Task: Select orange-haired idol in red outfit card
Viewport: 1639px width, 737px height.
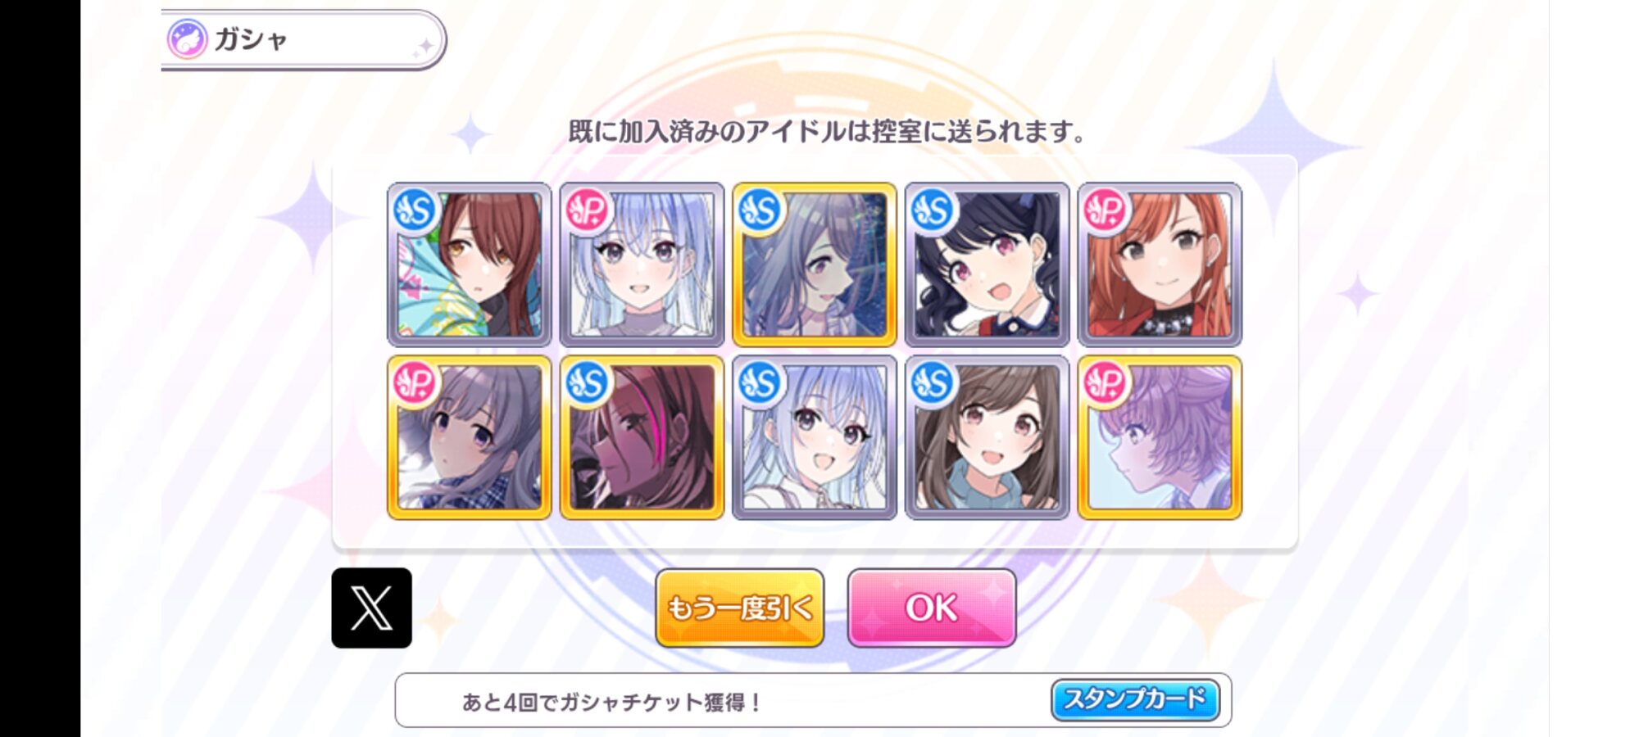Action: pos(1160,265)
